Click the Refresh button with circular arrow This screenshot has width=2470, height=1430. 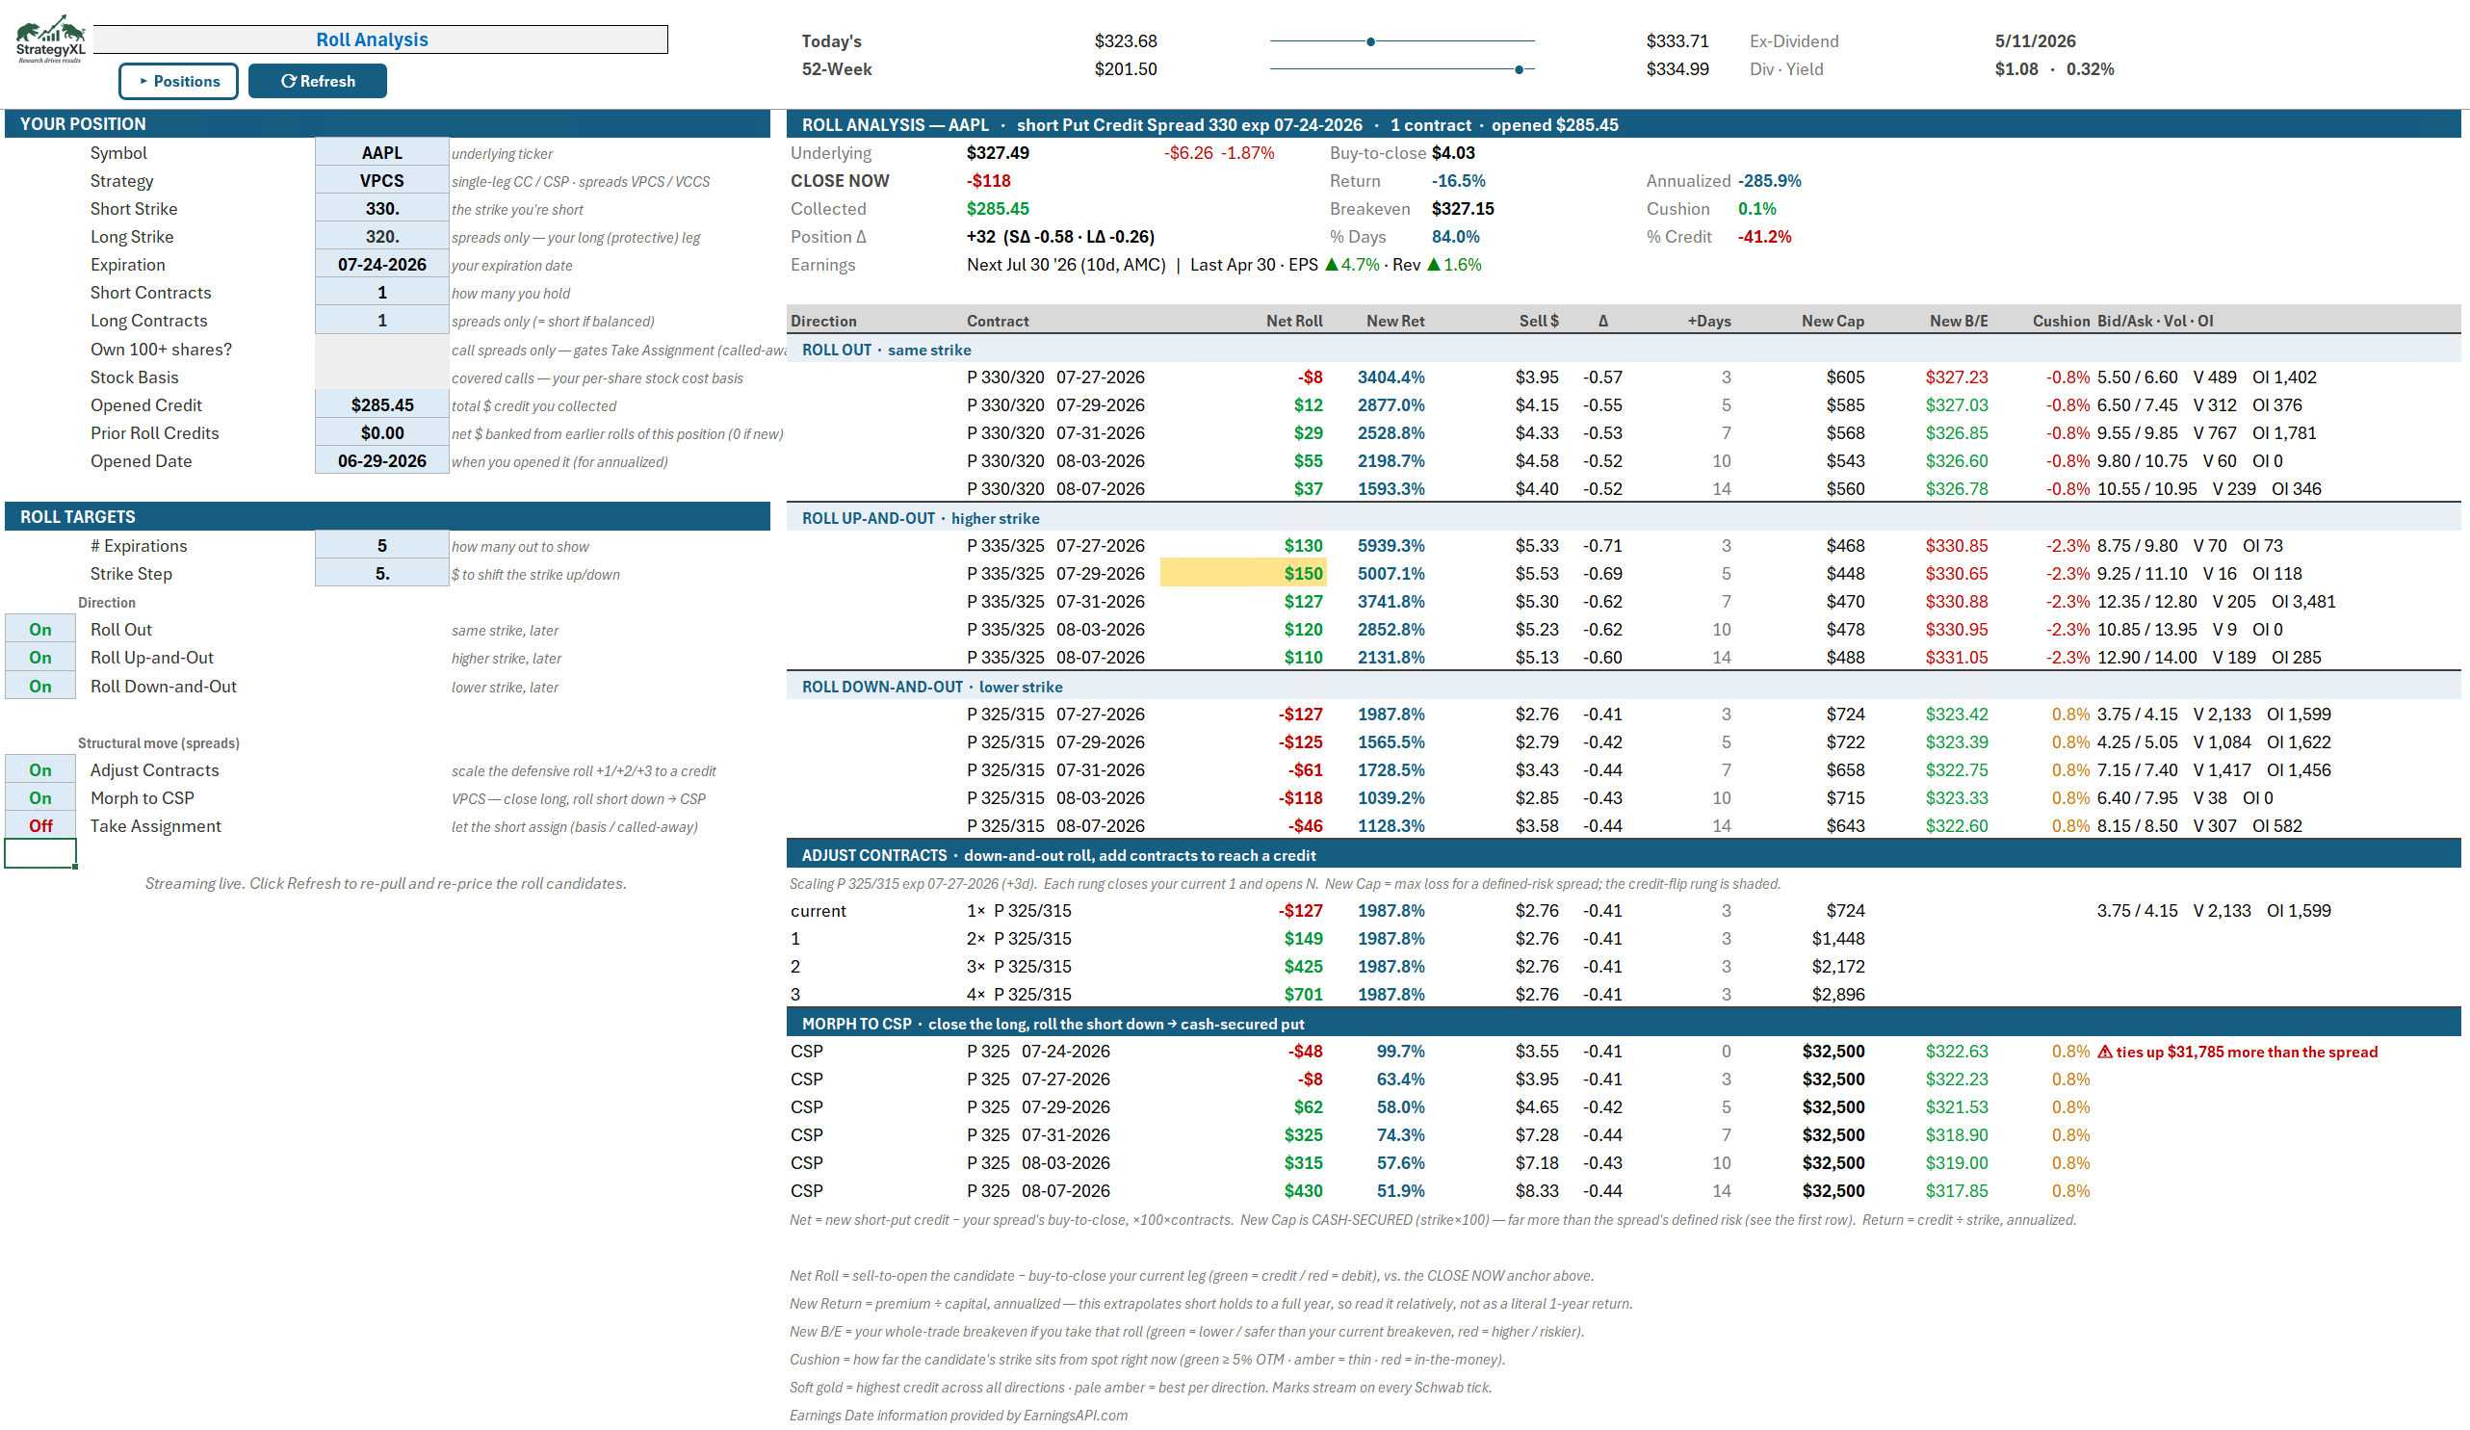pyautogui.click(x=318, y=81)
